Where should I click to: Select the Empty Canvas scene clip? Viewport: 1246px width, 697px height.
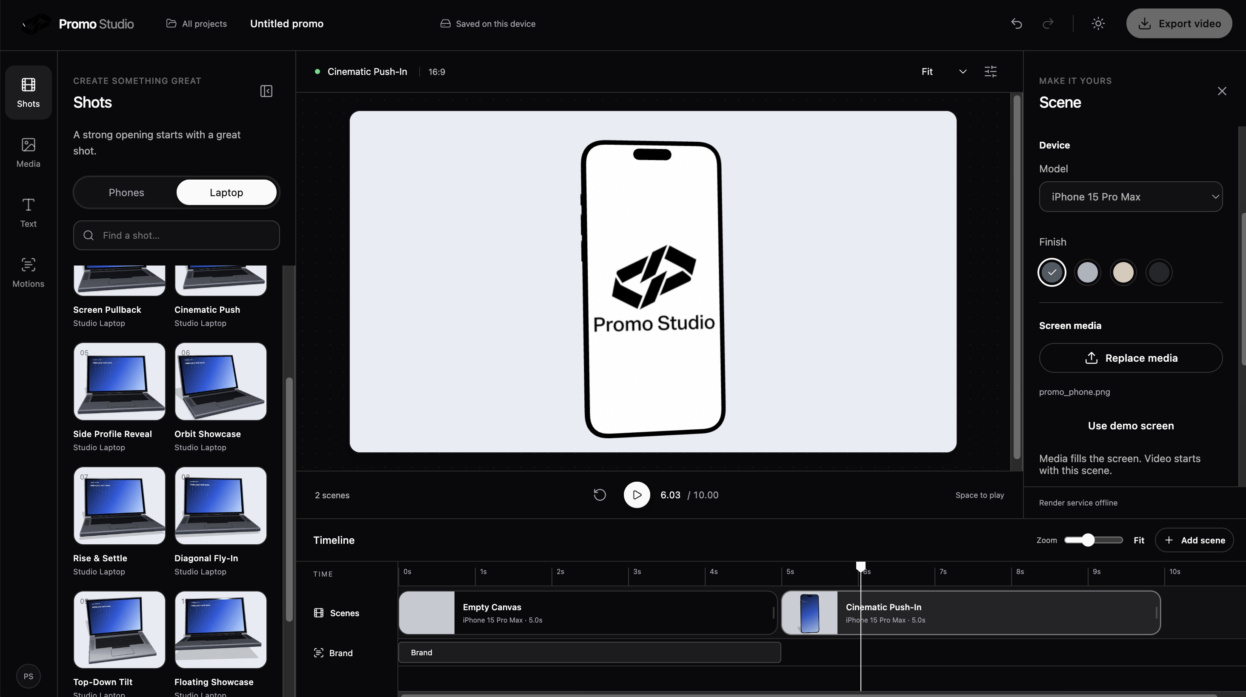click(588, 613)
